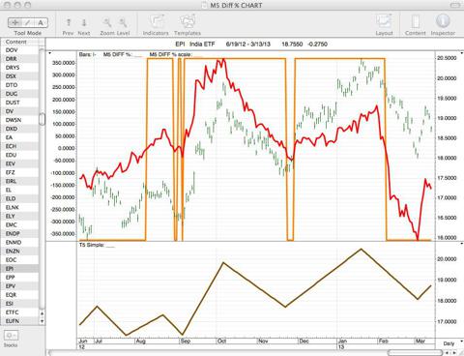Viewport: 464px width, 356px height.
Task: Click the horizontal chart scrollbar thumb
Action: 416,353
